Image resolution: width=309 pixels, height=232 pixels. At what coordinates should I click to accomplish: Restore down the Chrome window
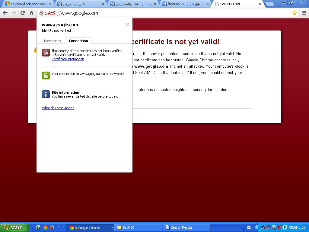[291, 3]
